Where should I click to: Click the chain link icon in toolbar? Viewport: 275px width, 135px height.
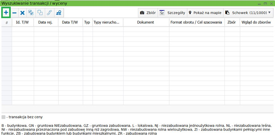(x=49, y=13)
